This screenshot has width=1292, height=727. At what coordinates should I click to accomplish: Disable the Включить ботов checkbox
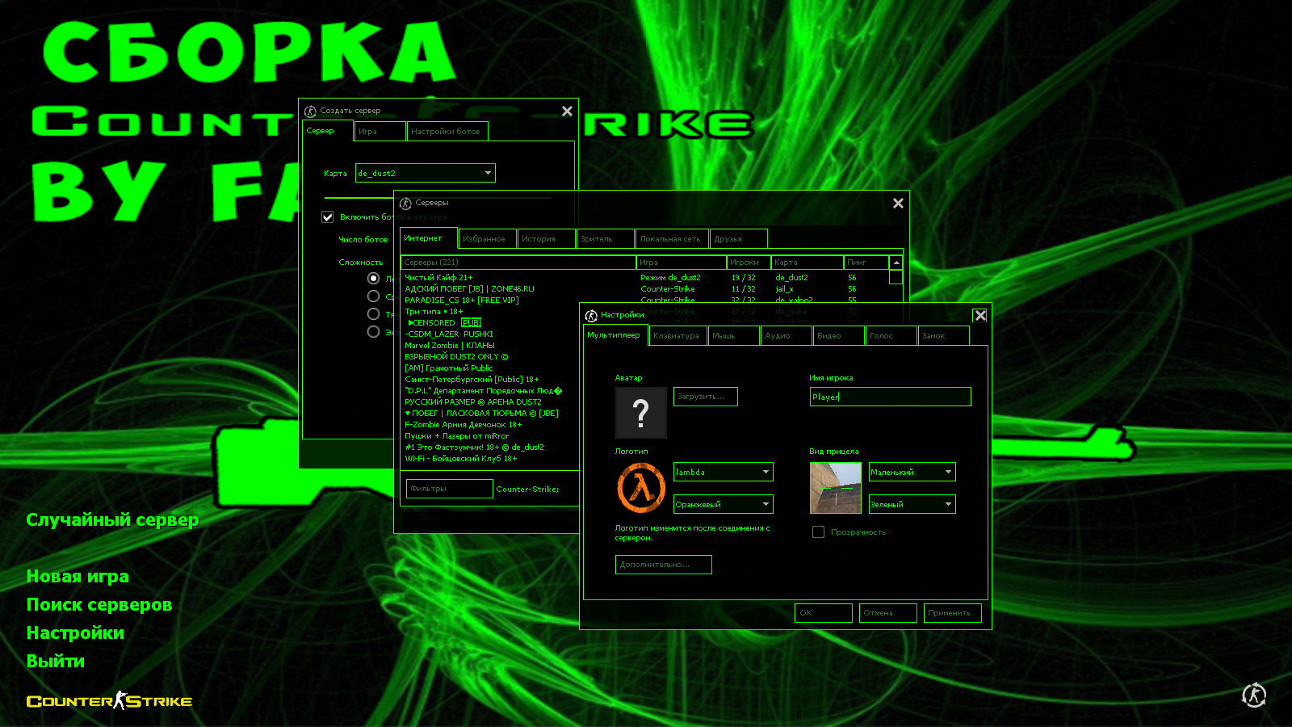pyautogui.click(x=328, y=216)
